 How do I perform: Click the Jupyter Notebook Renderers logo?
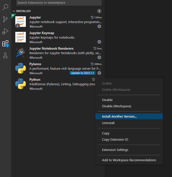(21, 53)
